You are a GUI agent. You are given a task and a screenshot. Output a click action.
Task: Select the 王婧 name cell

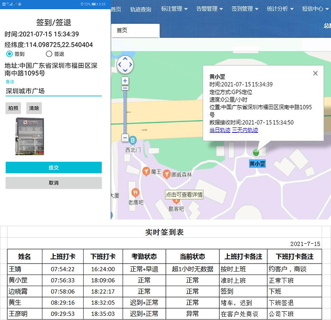pyautogui.click(x=25, y=269)
